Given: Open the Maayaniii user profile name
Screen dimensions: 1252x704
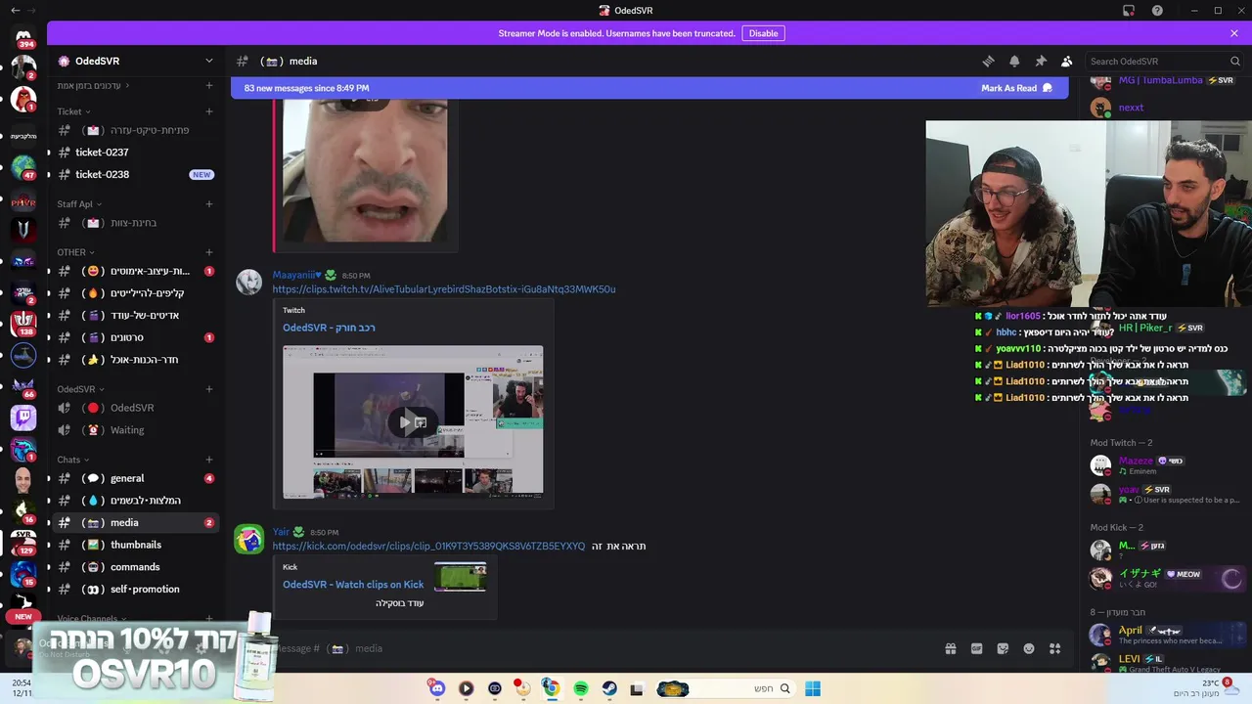Looking at the screenshot, I should (296, 275).
